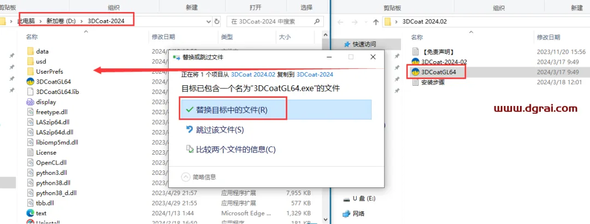This screenshot has width=590, height=224.
Task: Select the 【免责声明】 file name
Action: click(x=438, y=51)
